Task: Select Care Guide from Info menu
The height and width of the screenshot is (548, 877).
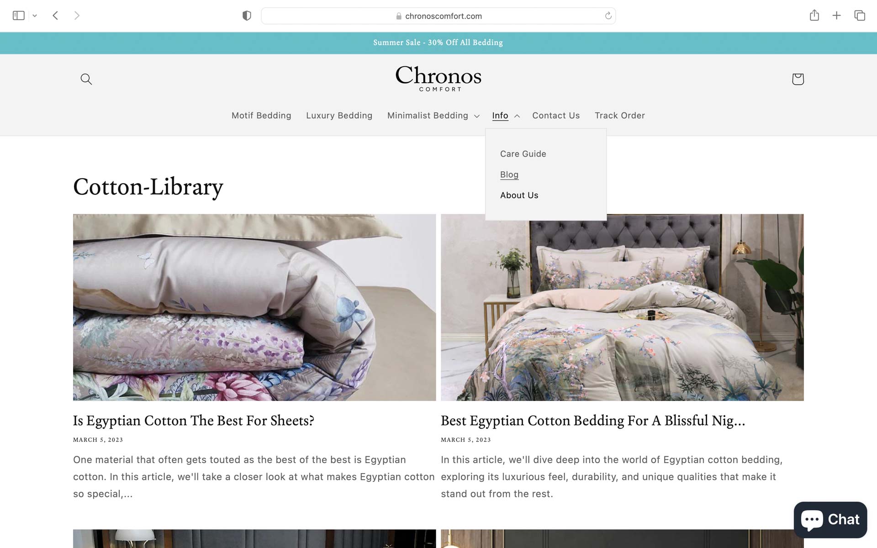Action: point(523,154)
